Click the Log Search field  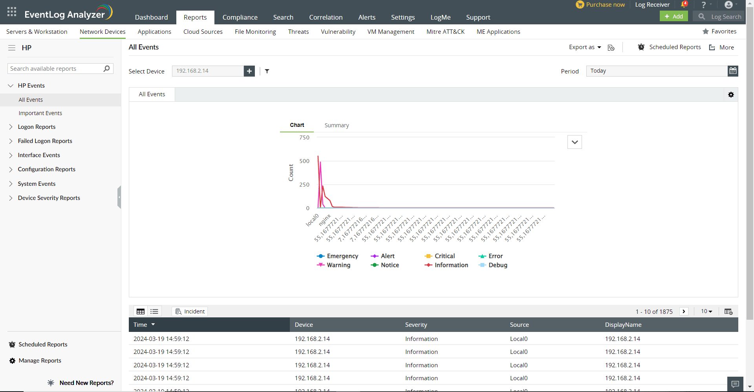[719, 16]
